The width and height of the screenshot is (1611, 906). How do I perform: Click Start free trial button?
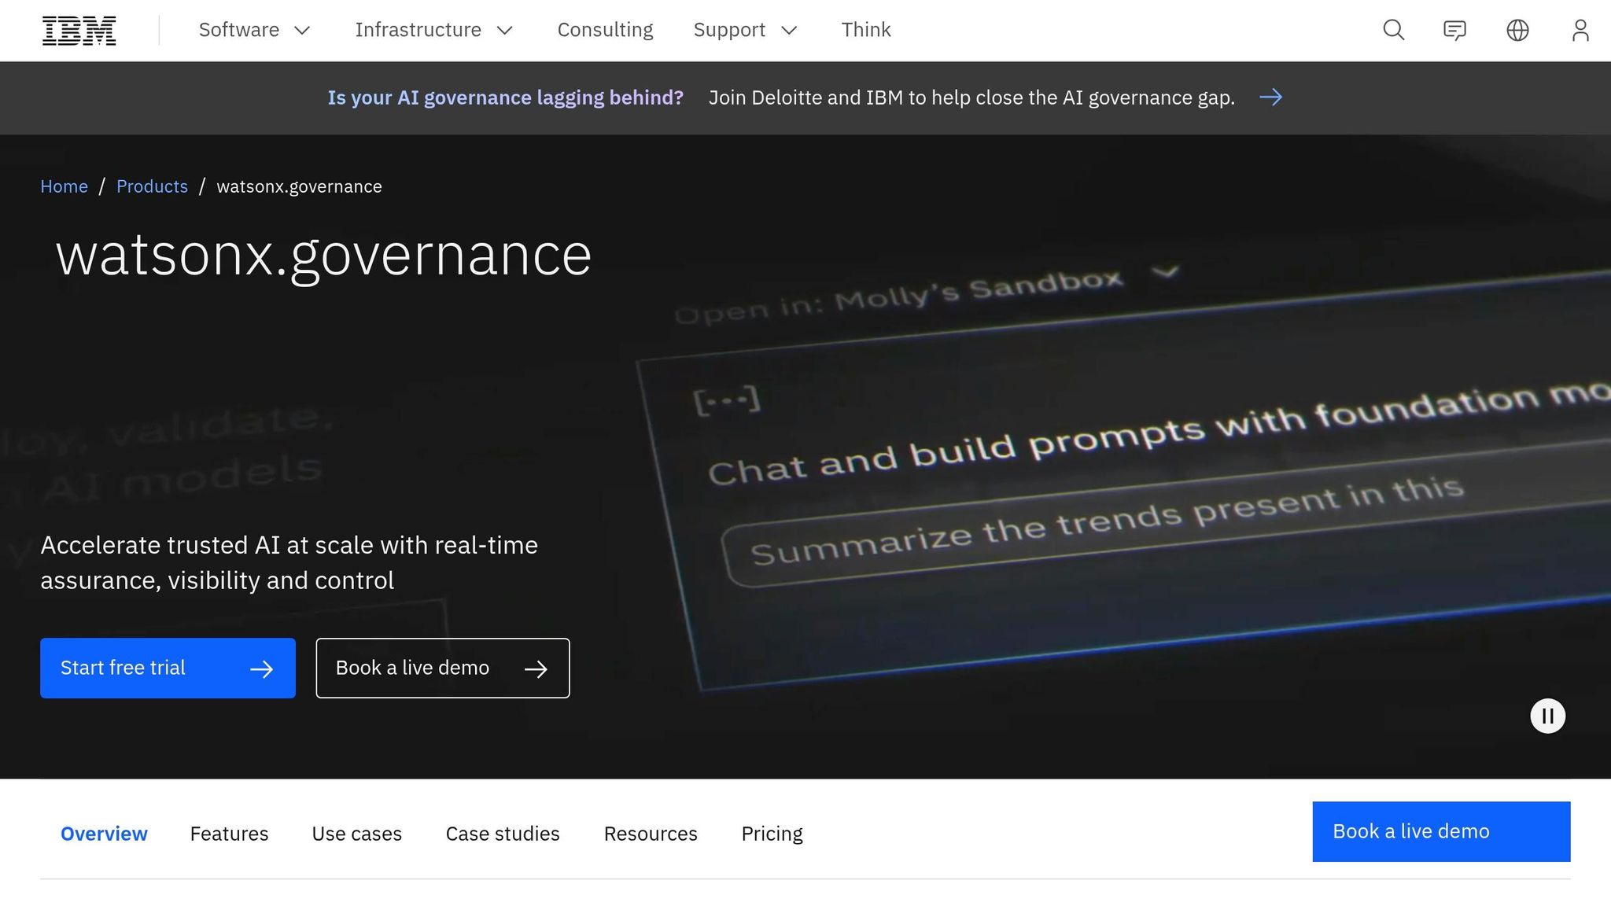[168, 668]
